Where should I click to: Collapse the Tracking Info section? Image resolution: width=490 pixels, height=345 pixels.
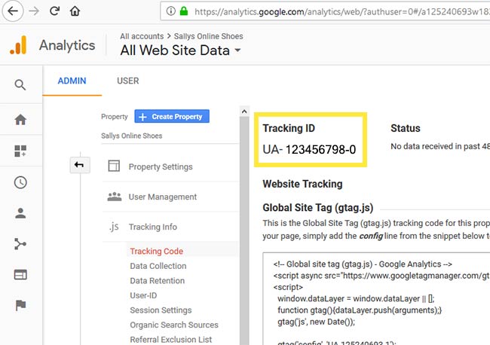(153, 227)
